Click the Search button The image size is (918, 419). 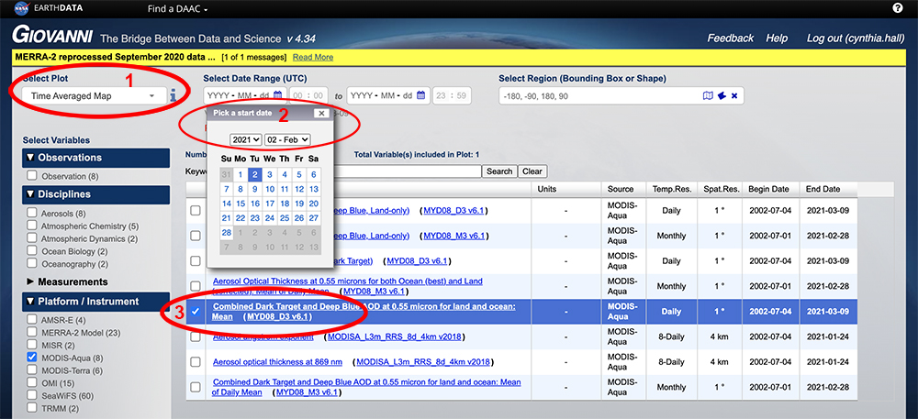(499, 171)
